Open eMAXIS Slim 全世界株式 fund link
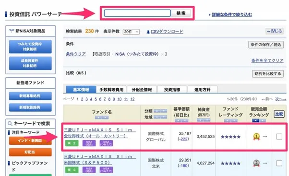Image resolution: width=289 pixels, height=176 pixels. [x=100, y=133]
